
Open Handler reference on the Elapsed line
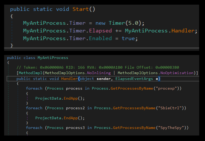tap(183, 31)
